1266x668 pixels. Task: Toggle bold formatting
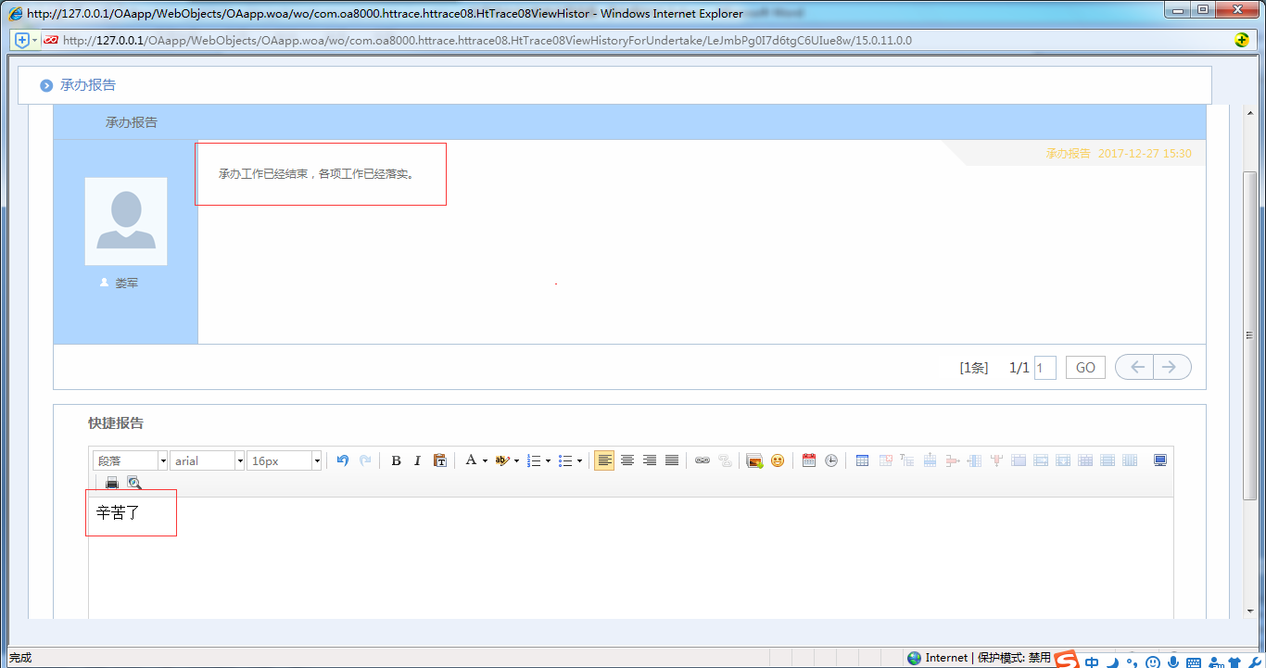click(396, 460)
